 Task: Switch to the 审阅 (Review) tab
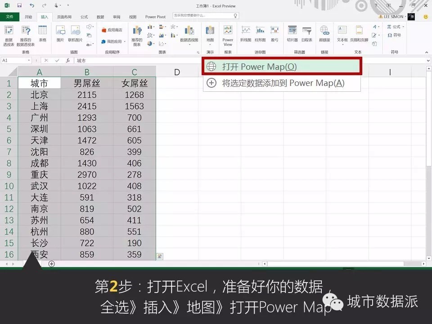pyautogui.click(x=117, y=17)
